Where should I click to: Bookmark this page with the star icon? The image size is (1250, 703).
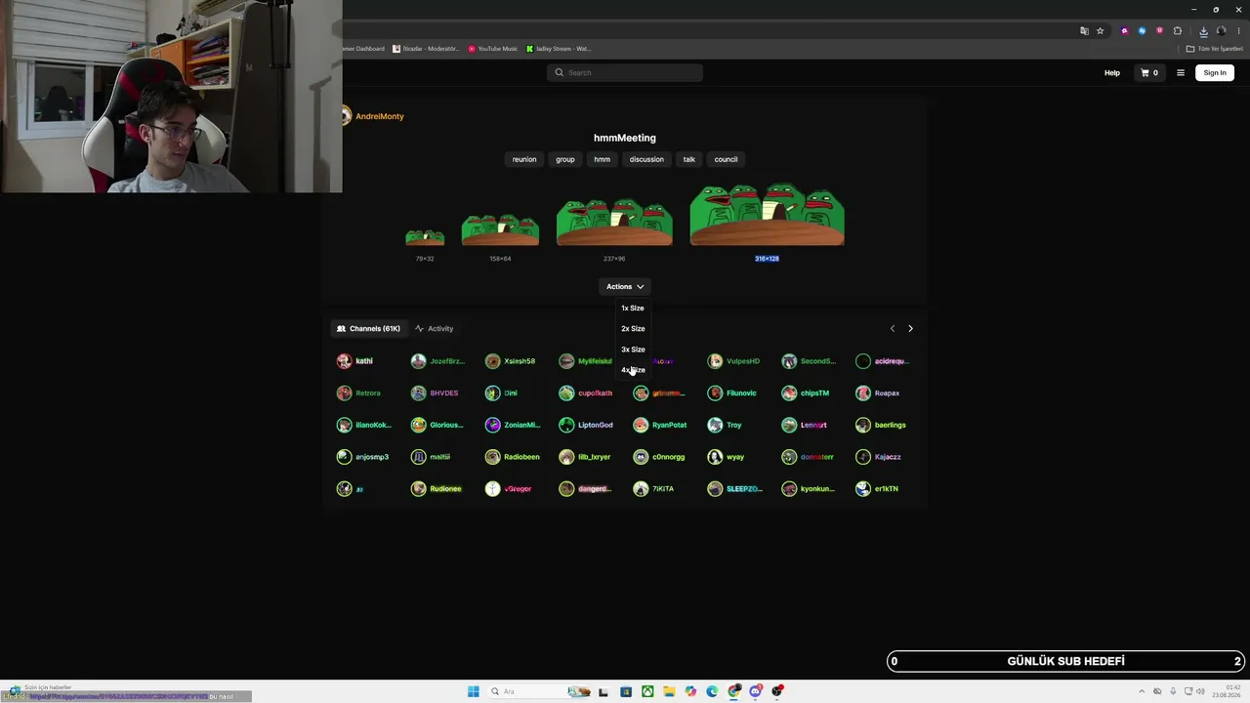(1100, 31)
